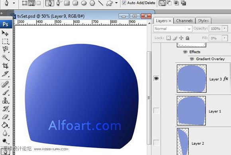
Task: Uncheck the Auto Add/Delete checkbox
Action: pos(124,3)
